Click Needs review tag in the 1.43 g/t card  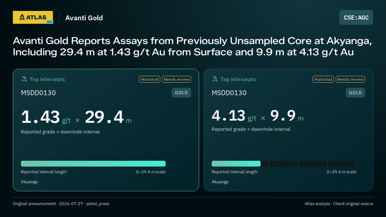177,79
